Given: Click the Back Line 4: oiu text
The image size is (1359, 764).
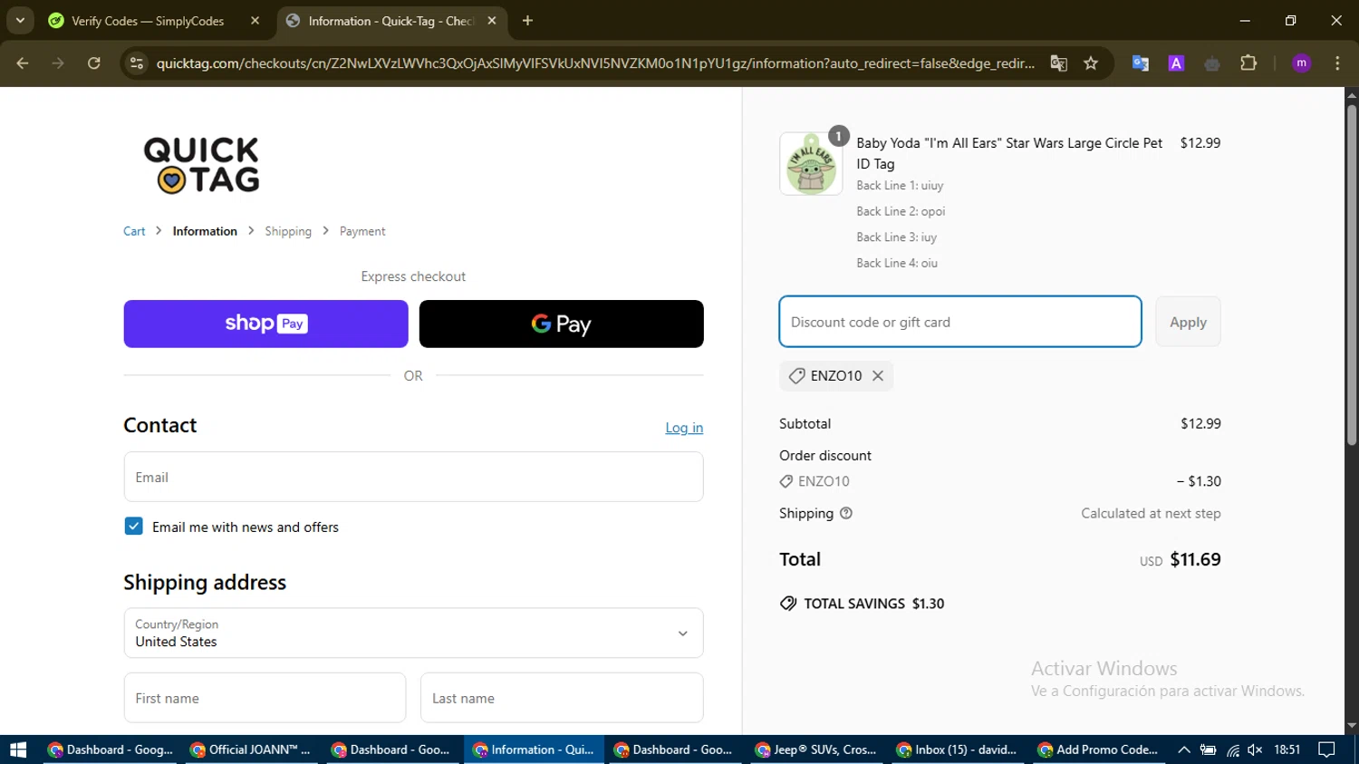Looking at the screenshot, I should coord(897,263).
